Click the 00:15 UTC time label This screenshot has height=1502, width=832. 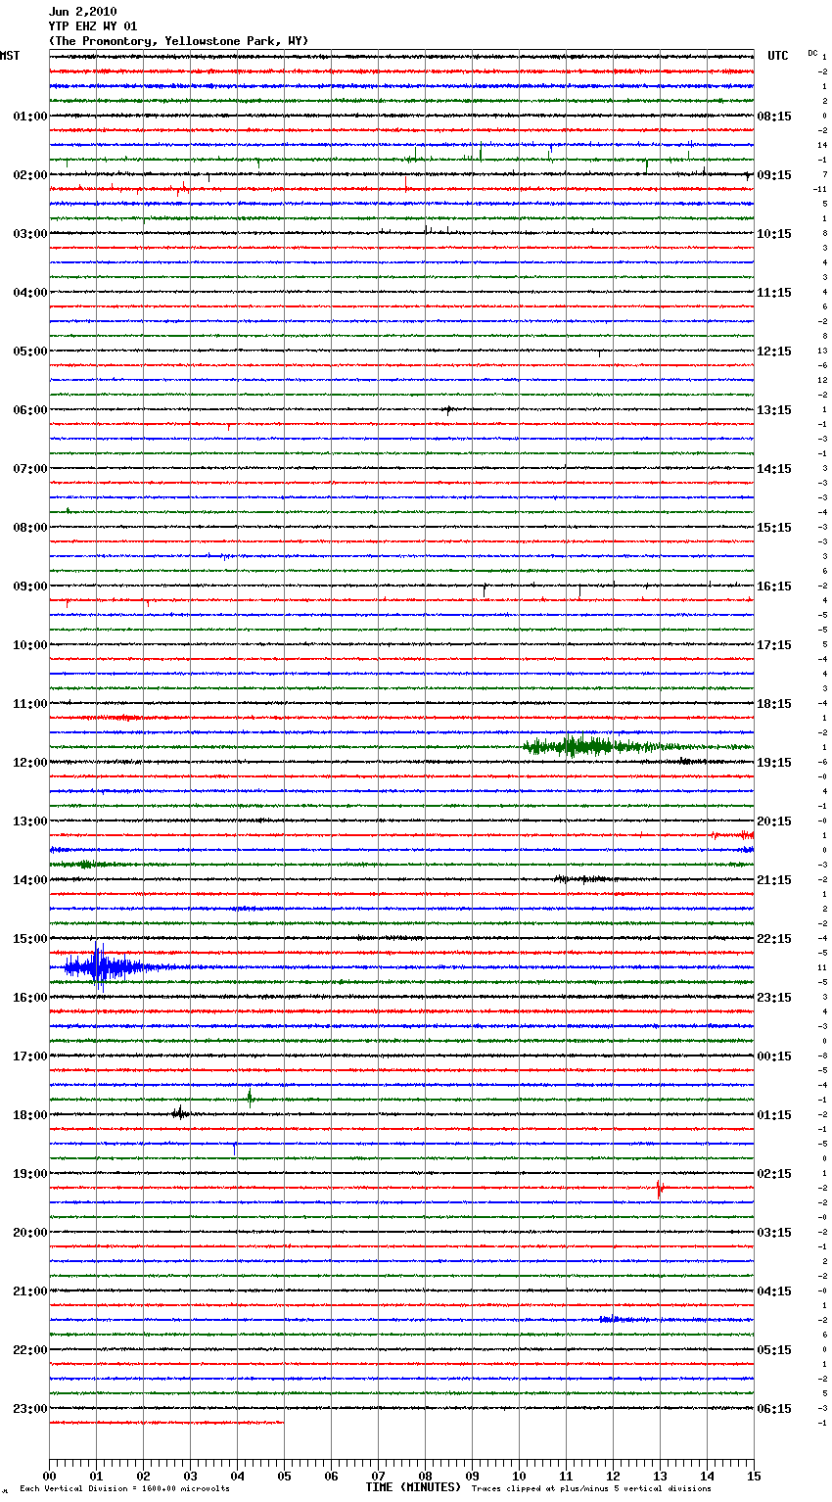774,1056
